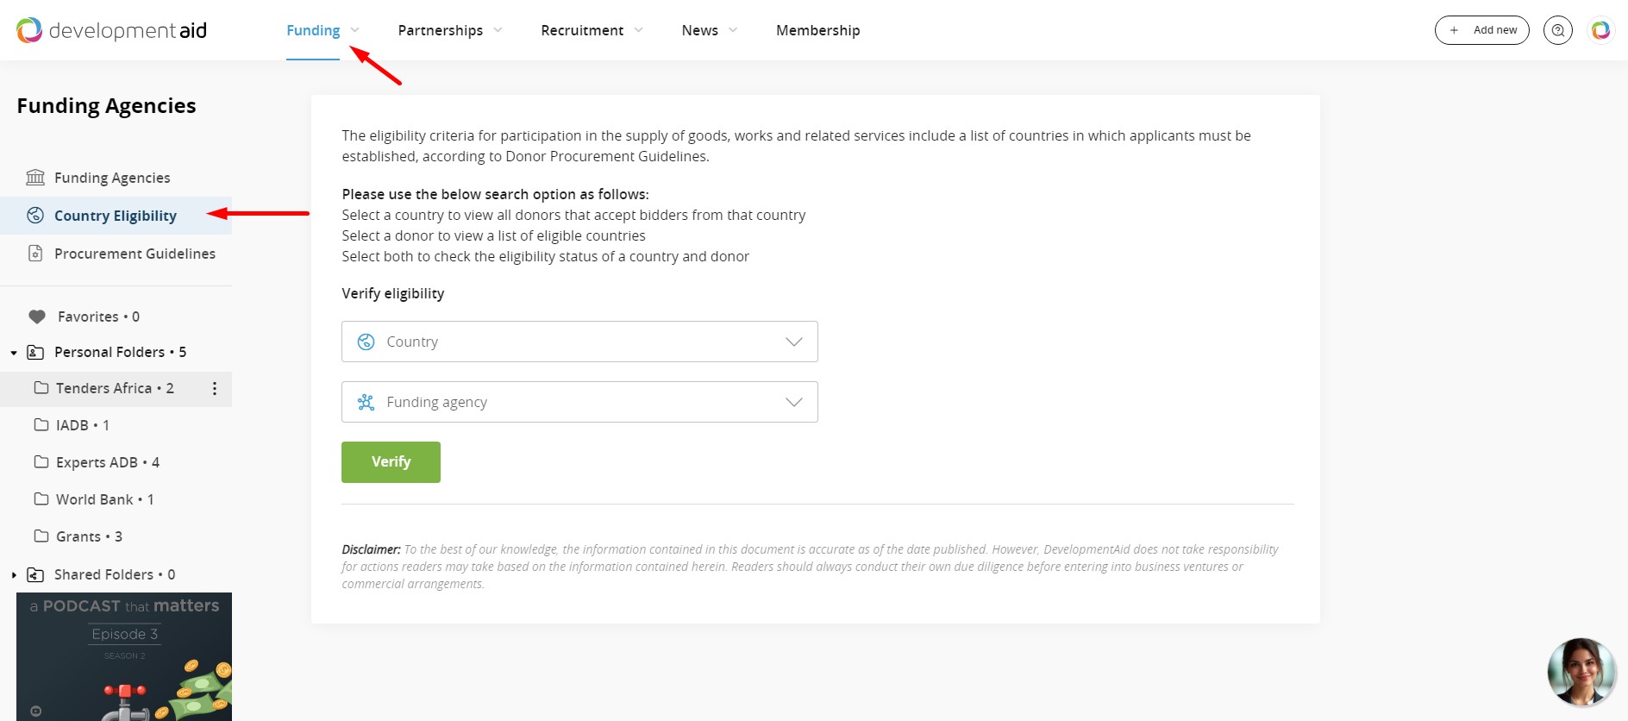
Task: Expand the Partnerships menu
Action: coord(449,30)
